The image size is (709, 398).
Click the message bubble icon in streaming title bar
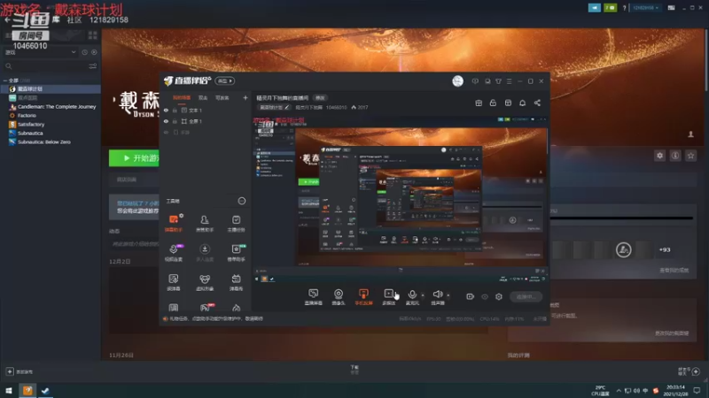475,81
